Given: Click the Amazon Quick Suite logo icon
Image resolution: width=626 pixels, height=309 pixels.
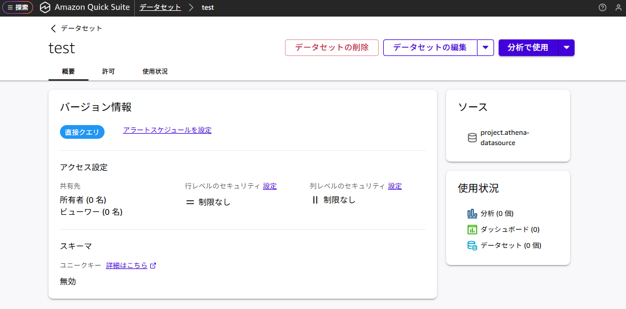Looking at the screenshot, I should [45, 7].
